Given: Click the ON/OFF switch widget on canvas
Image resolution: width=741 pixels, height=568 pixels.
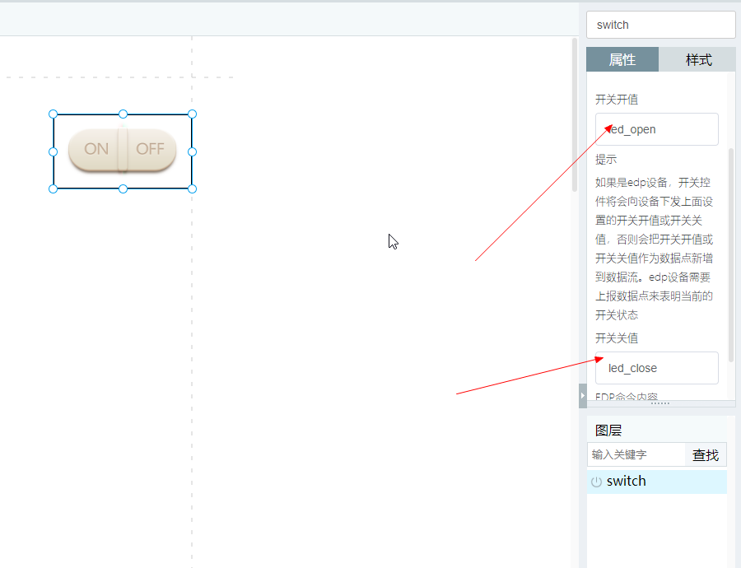Looking at the screenshot, I should point(123,150).
